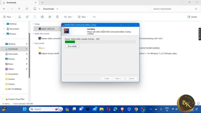The width and height of the screenshot is (201, 113).
Task: Click the sidebar vertical scrollbar
Action: 29,55
